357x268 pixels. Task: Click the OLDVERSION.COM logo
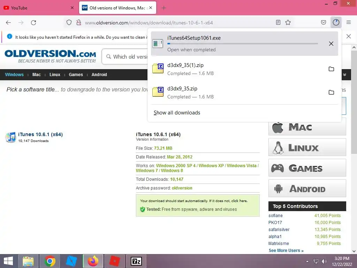50,56
